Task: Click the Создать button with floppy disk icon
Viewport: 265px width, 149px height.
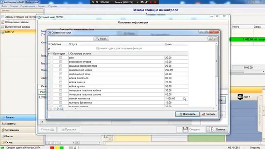Action: [191, 130]
